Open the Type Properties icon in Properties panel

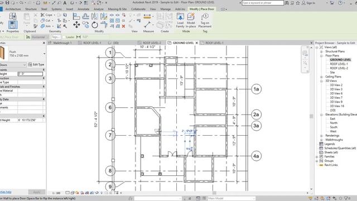(x=12, y=16)
